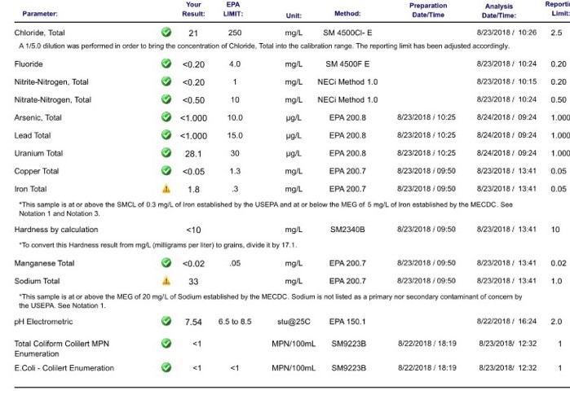The image size is (570, 399).
Task: Click the MPN/100mL unit in E.Coli row
Action: tap(294, 368)
